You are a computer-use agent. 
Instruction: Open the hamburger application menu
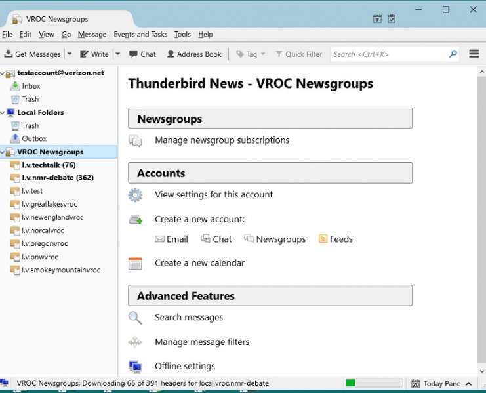tap(474, 54)
